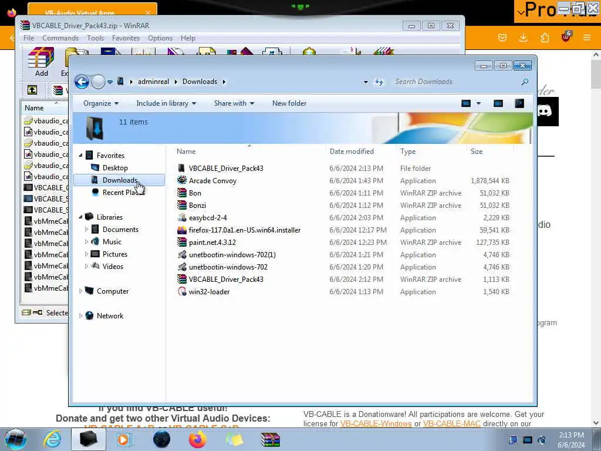The height and width of the screenshot is (451, 601).
Task: Open Windows Media Player from taskbar
Action: point(123,439)
